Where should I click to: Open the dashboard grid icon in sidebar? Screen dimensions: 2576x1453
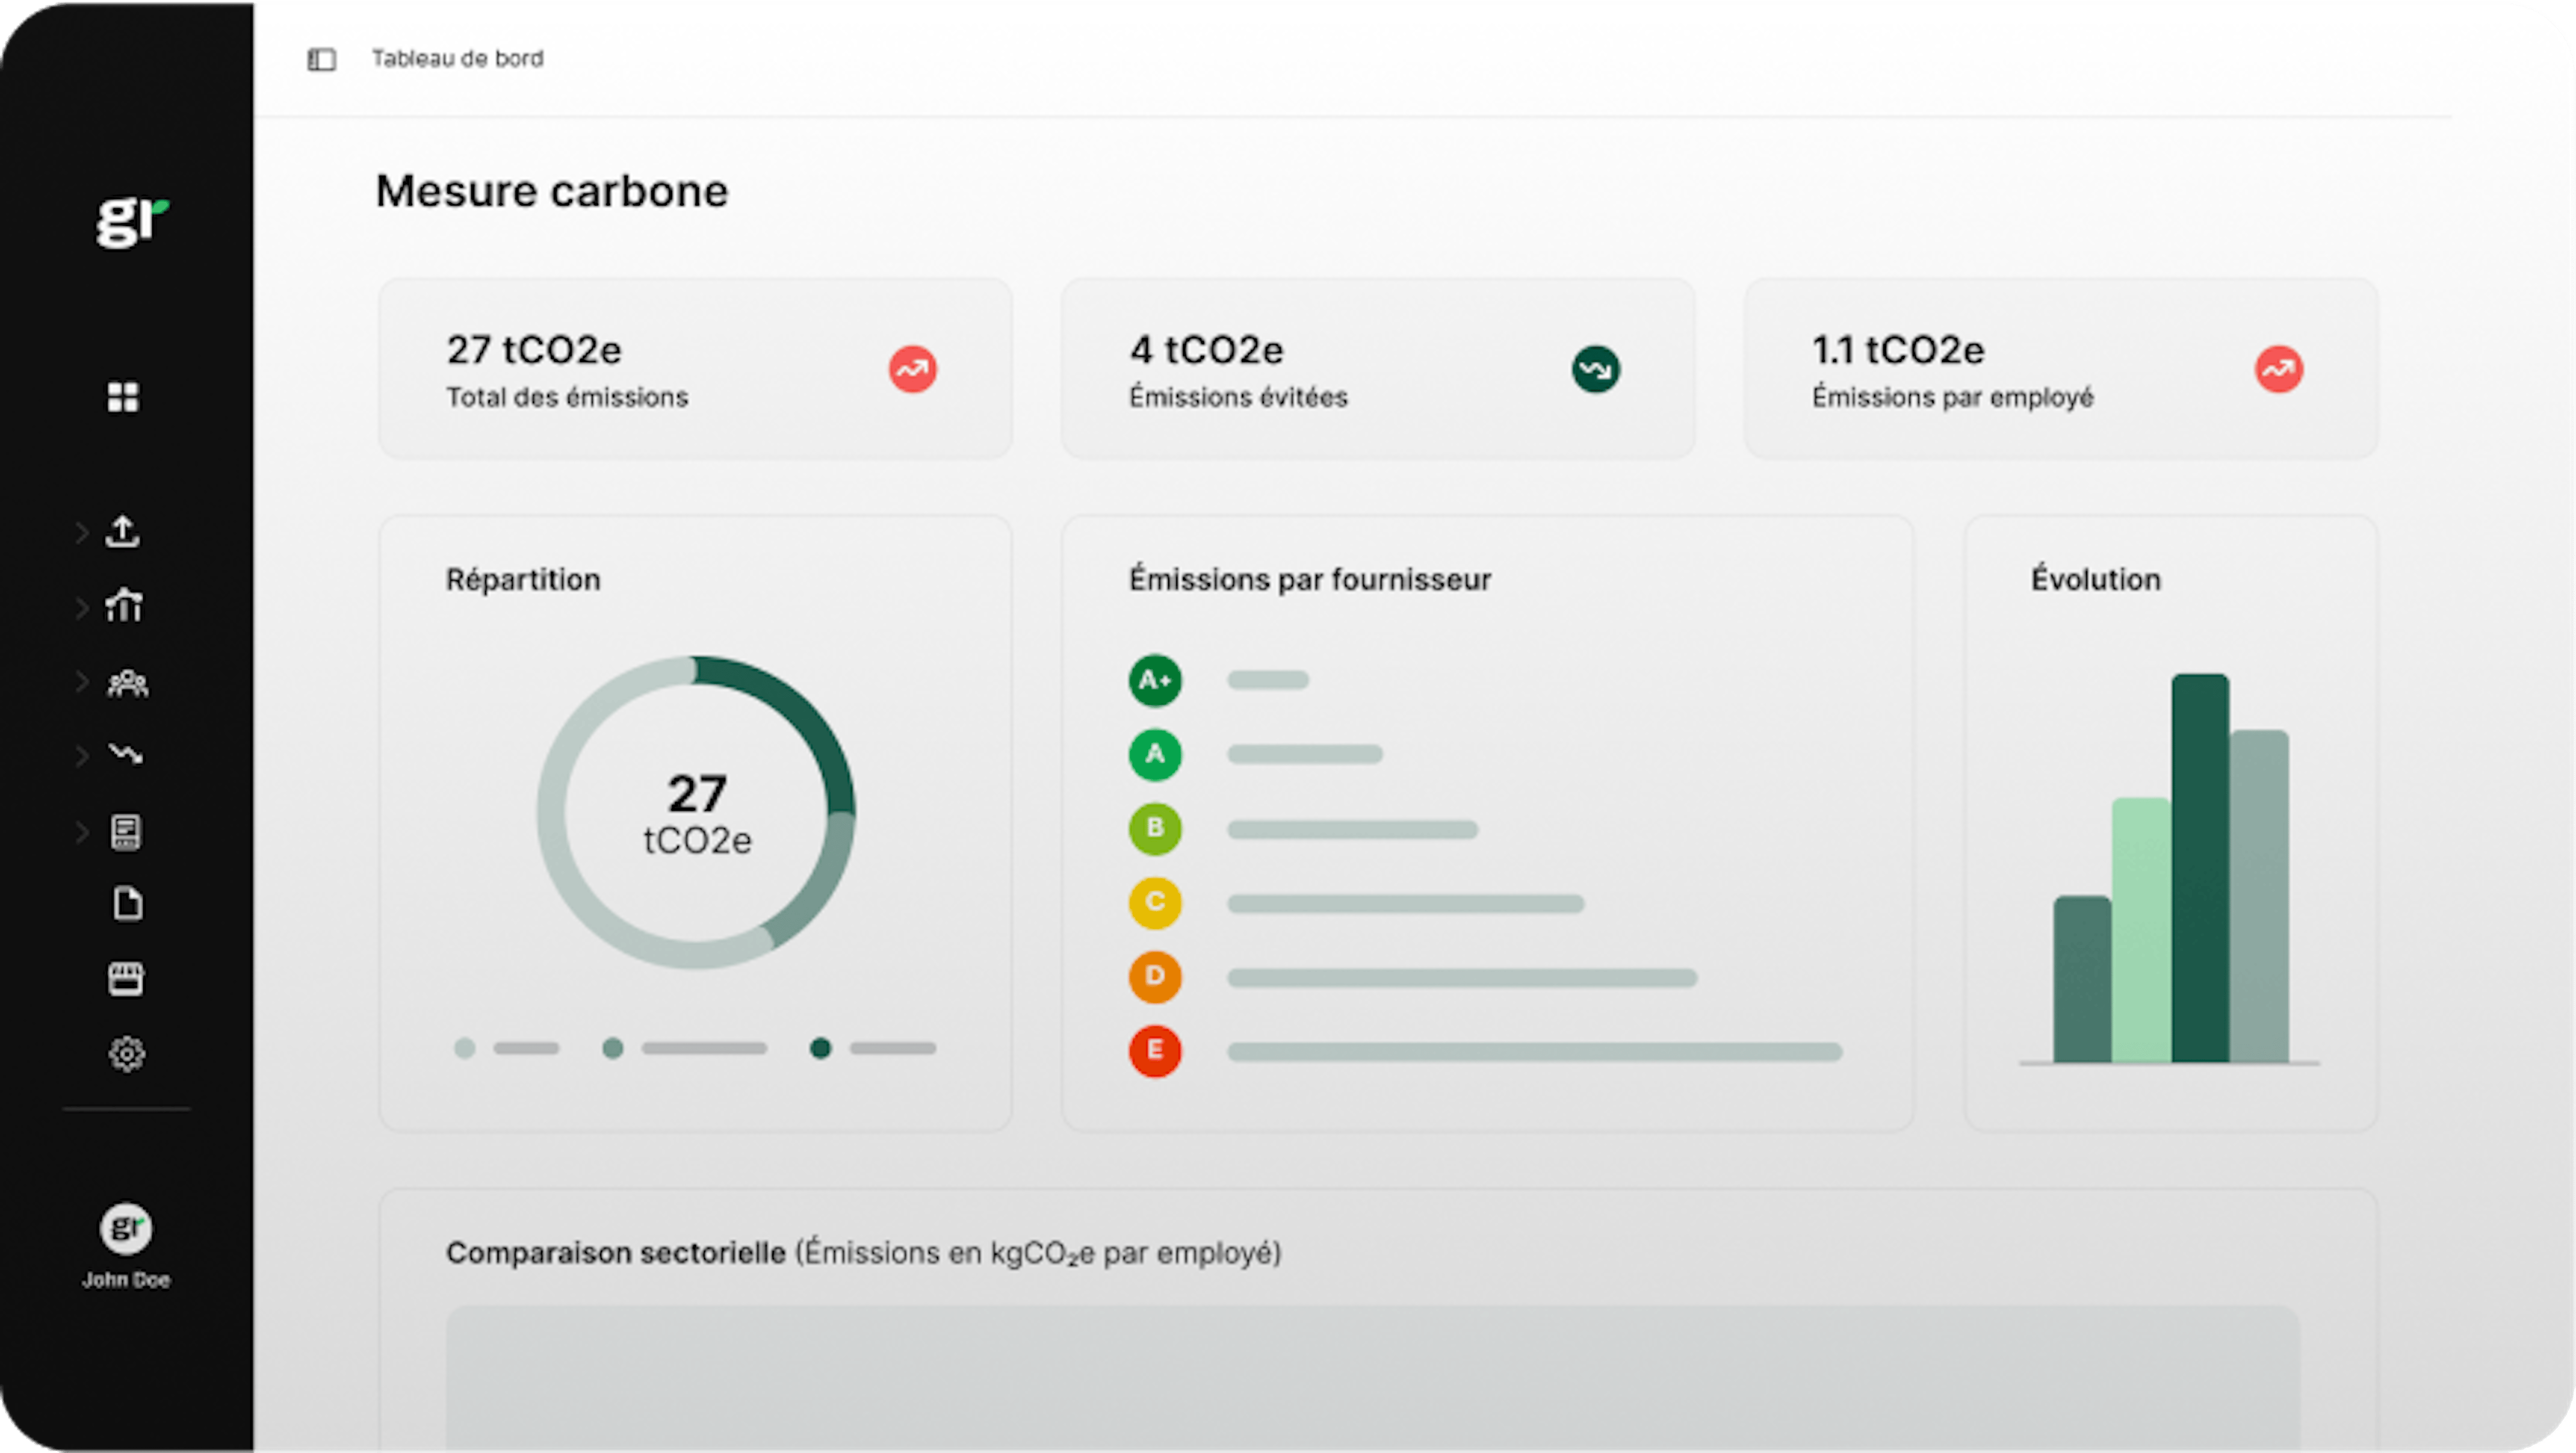tap(123, 397)
